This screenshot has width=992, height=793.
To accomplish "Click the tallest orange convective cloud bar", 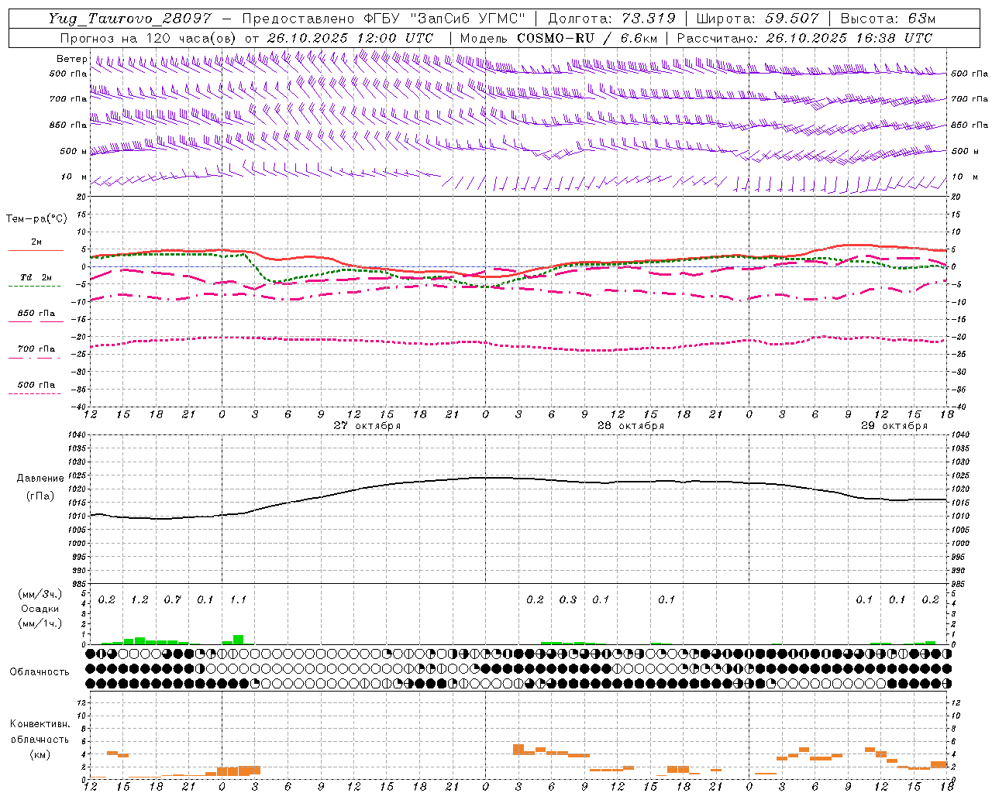I will tap(518, 750).
